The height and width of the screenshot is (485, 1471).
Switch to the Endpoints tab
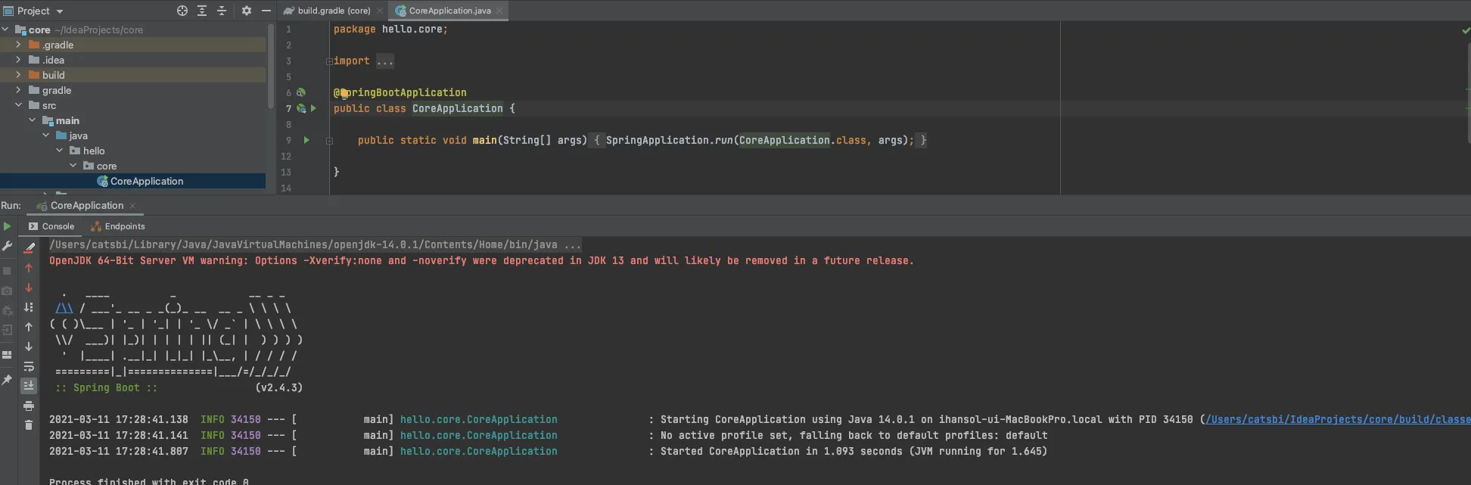[x=117, y=226]
